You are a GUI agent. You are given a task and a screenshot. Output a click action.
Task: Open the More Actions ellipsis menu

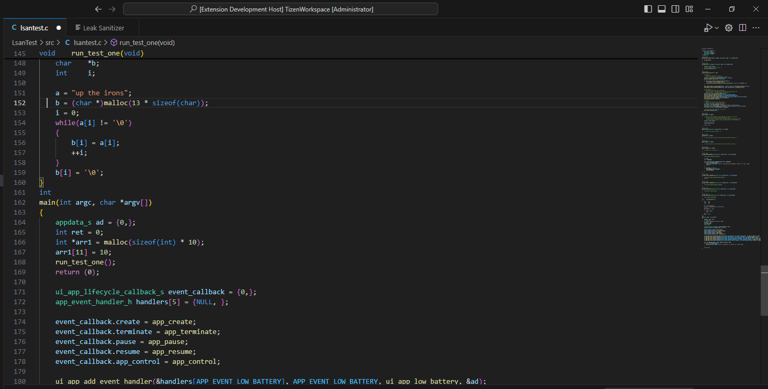click(x=756, y=28)
